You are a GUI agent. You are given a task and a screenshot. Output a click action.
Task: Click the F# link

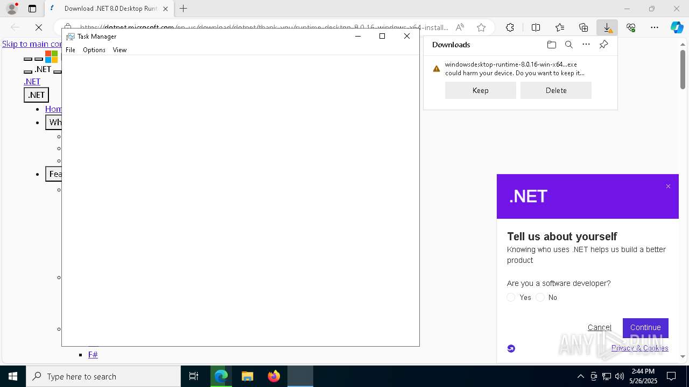point(93,355)
